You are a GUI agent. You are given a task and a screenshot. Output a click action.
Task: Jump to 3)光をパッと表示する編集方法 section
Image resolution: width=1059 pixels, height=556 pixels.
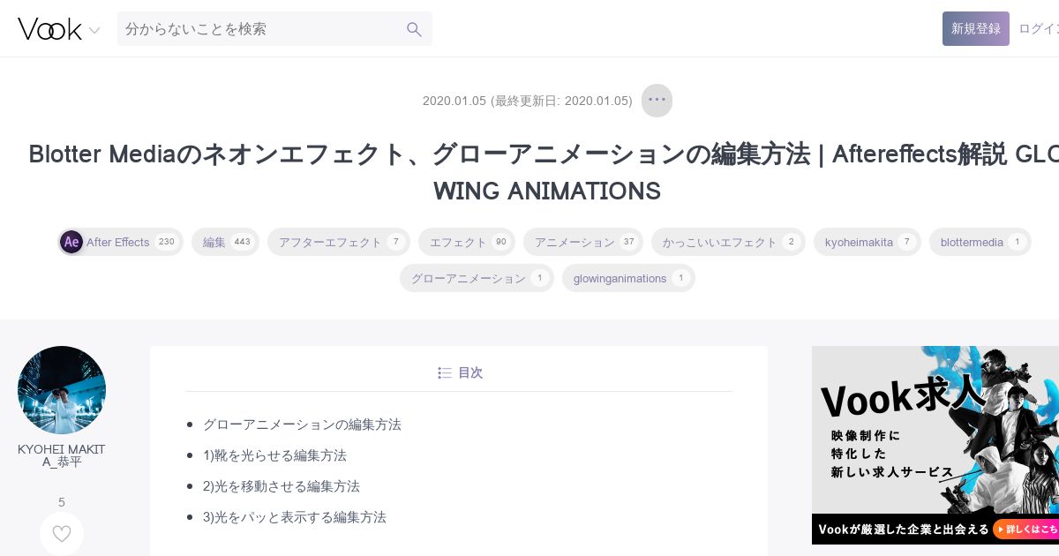click(x=295, y=517)
